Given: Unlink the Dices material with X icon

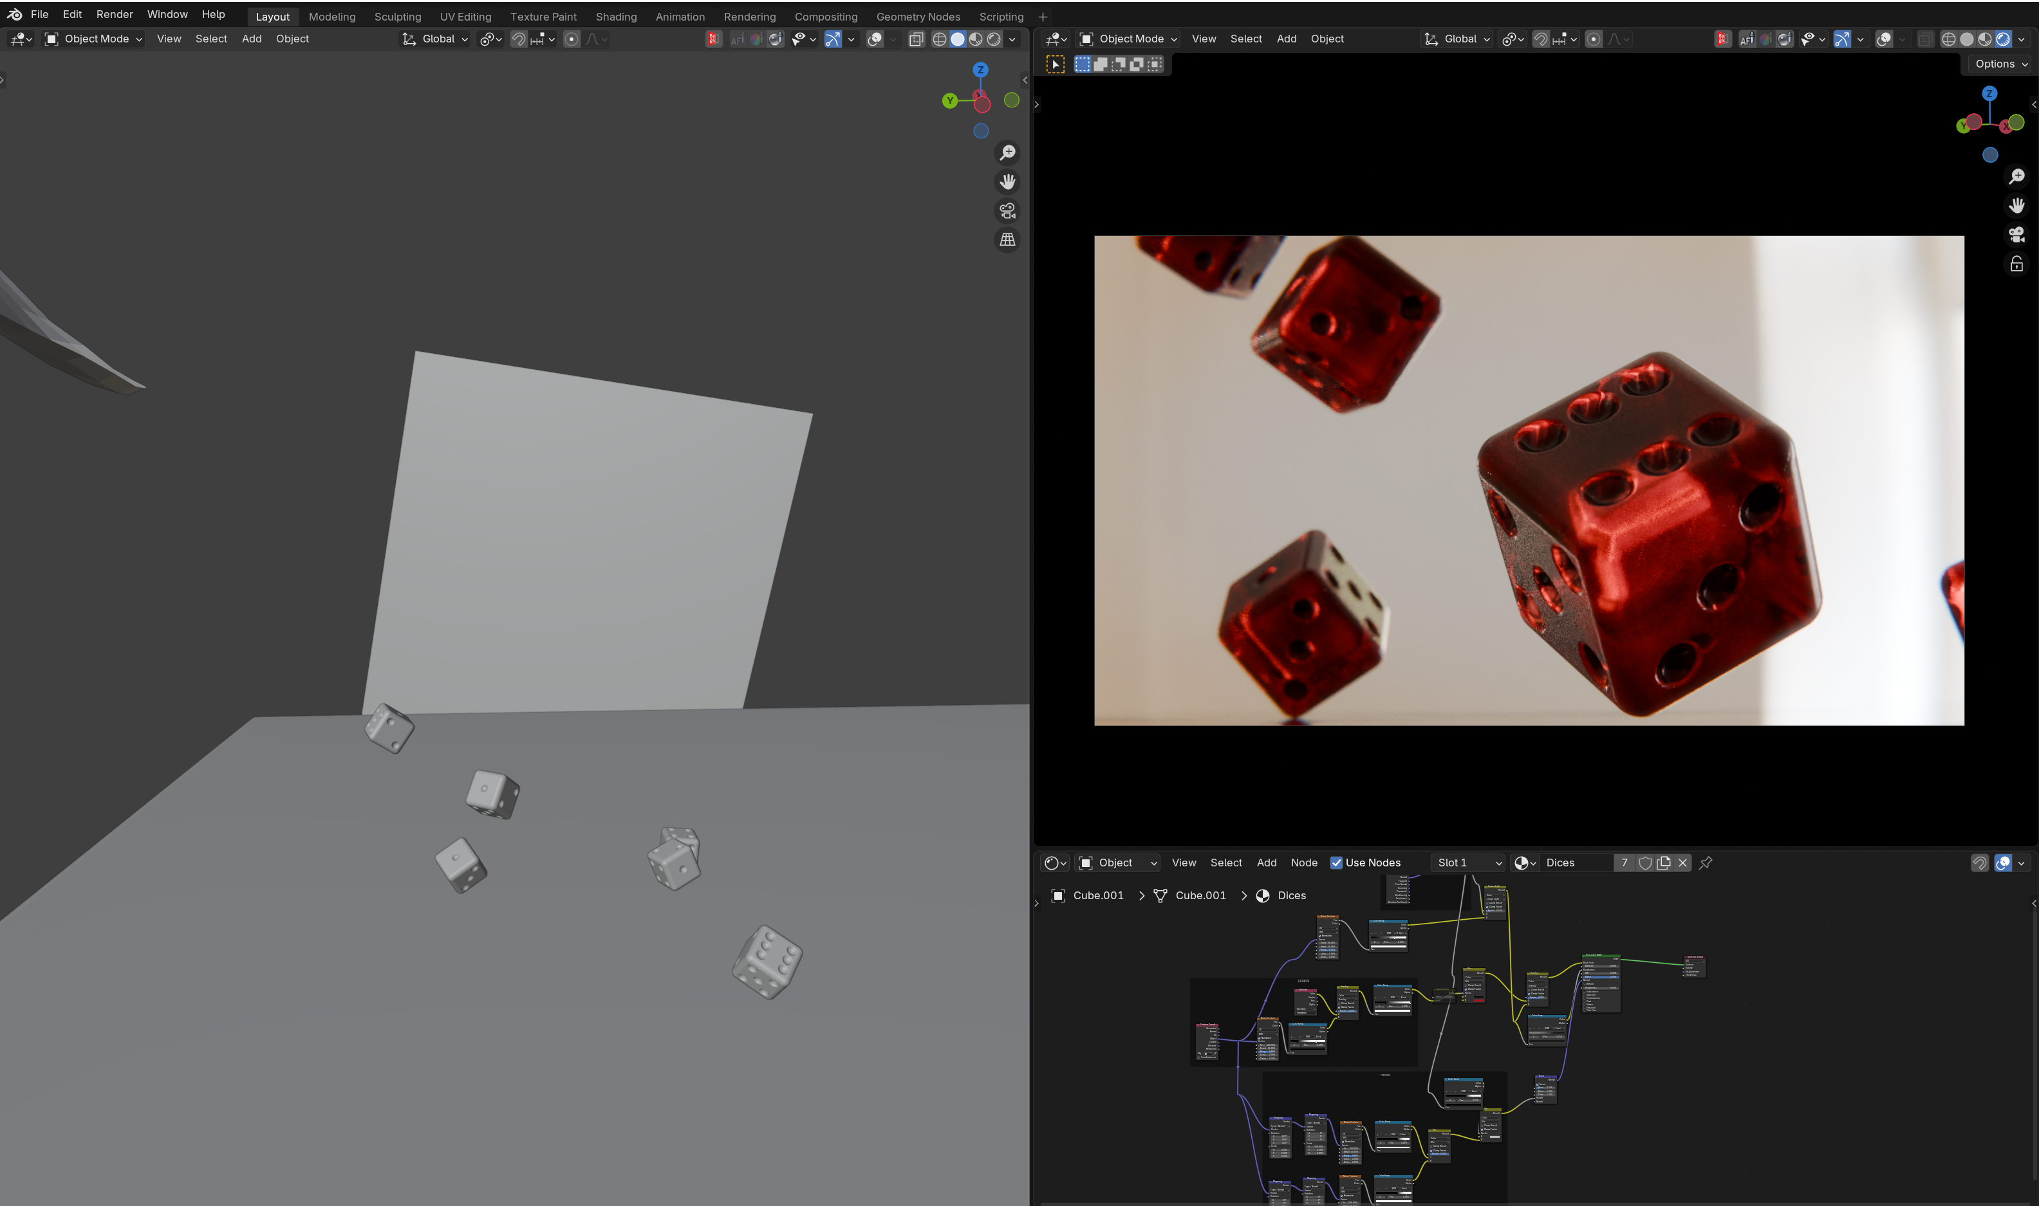Looking at the screenshot, I should [x=1683, y=863].
